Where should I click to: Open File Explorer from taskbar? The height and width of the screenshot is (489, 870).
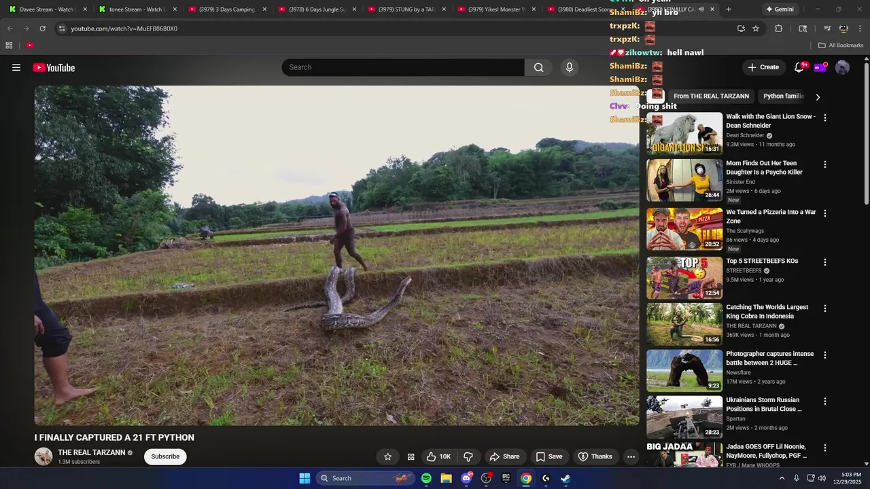pyautogui.click(x=446, y=478)
